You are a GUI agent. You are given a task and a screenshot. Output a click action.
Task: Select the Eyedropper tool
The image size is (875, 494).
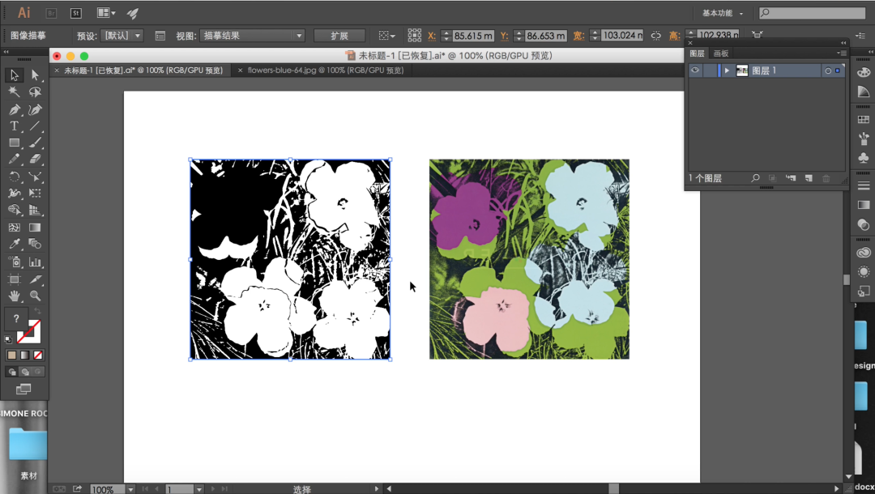pos(14,244)
